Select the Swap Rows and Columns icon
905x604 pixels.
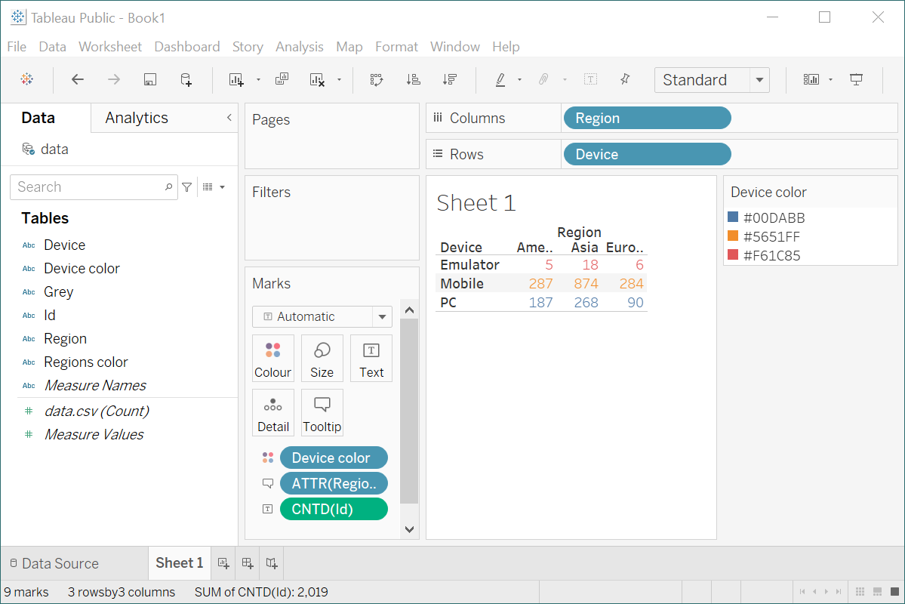377,79
